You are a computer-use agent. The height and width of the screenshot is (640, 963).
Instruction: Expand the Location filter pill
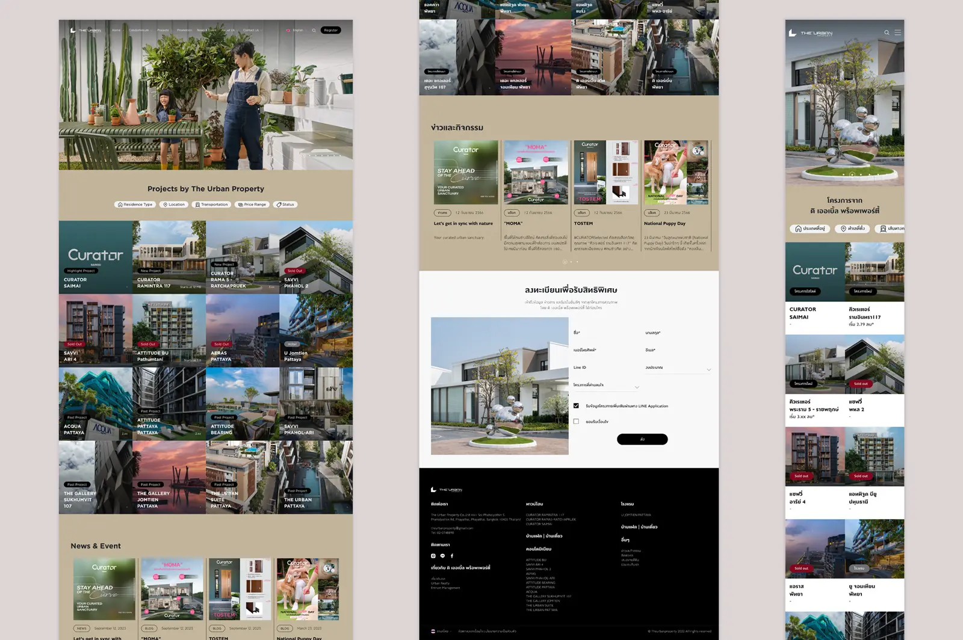pyautogui.click(x=174, y=205)
